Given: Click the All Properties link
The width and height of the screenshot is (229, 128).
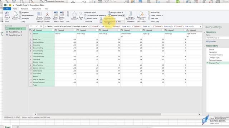Looking at the screenshot, I should pyautogui.click(x=211, y=41).
